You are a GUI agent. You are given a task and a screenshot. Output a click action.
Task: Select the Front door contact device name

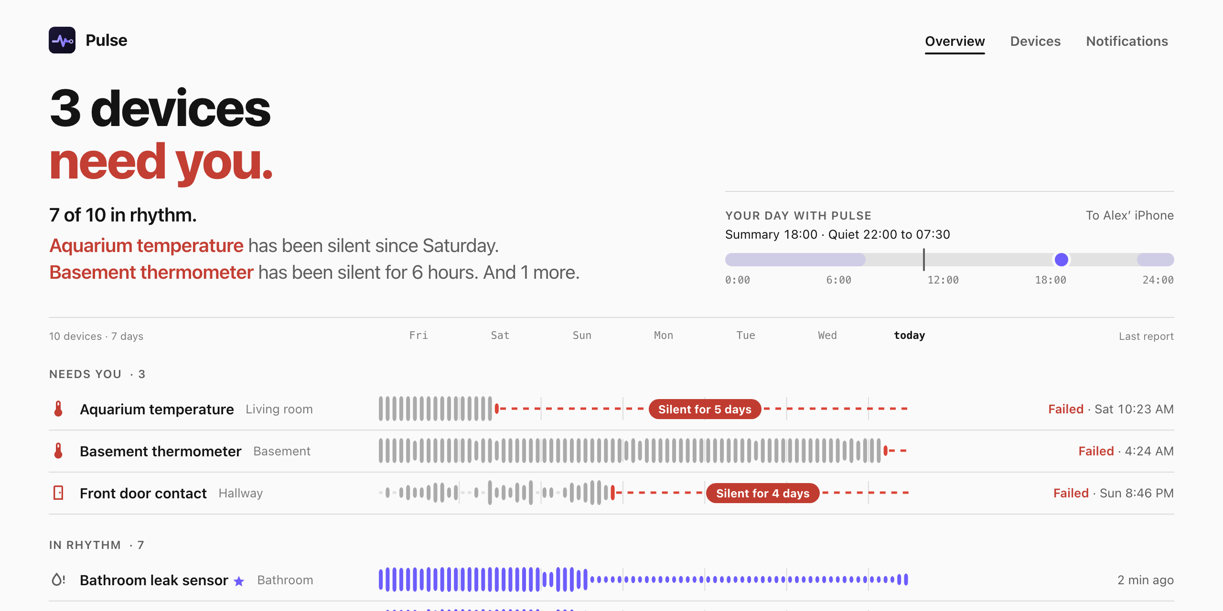pos(143,493)
